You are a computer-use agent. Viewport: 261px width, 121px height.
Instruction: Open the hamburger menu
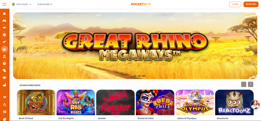(x=4, y=4)
